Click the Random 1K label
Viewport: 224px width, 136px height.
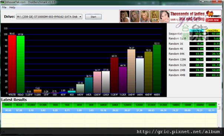pos(176,44)
